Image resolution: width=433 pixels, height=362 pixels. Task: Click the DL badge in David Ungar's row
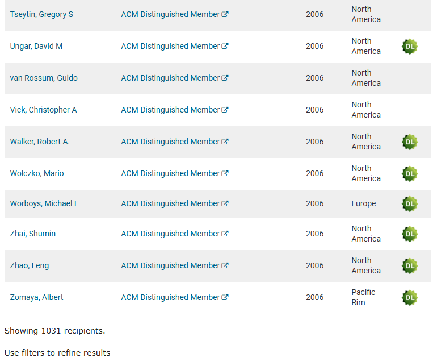tap(409, 47)
